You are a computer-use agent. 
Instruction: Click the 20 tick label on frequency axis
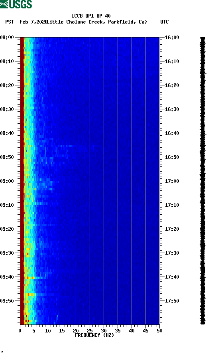tap(76, 331)
